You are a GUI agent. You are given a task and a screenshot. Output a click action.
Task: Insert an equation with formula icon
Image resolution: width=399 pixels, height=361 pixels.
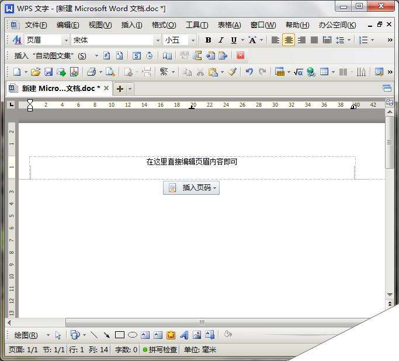[299, 72]
